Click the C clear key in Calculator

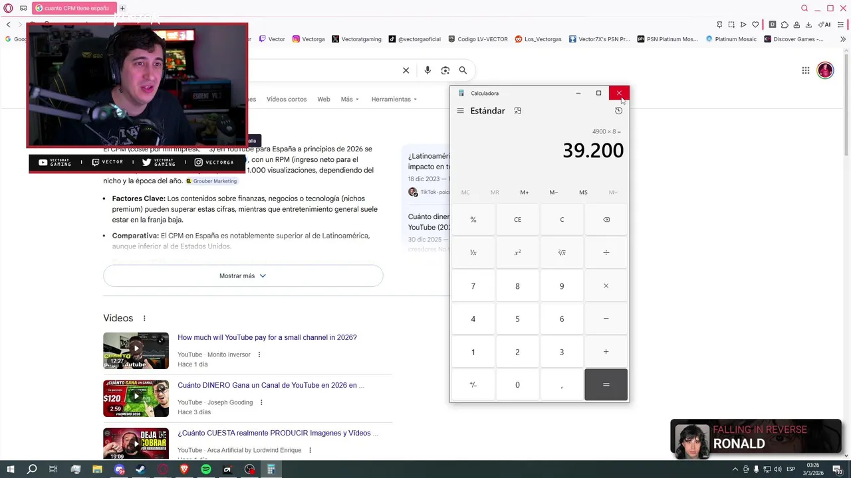click(562, 220)
